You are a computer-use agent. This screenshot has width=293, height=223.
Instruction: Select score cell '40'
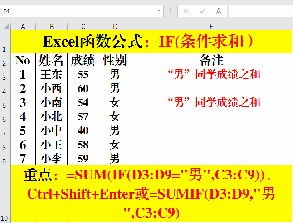tap(83, 130)
